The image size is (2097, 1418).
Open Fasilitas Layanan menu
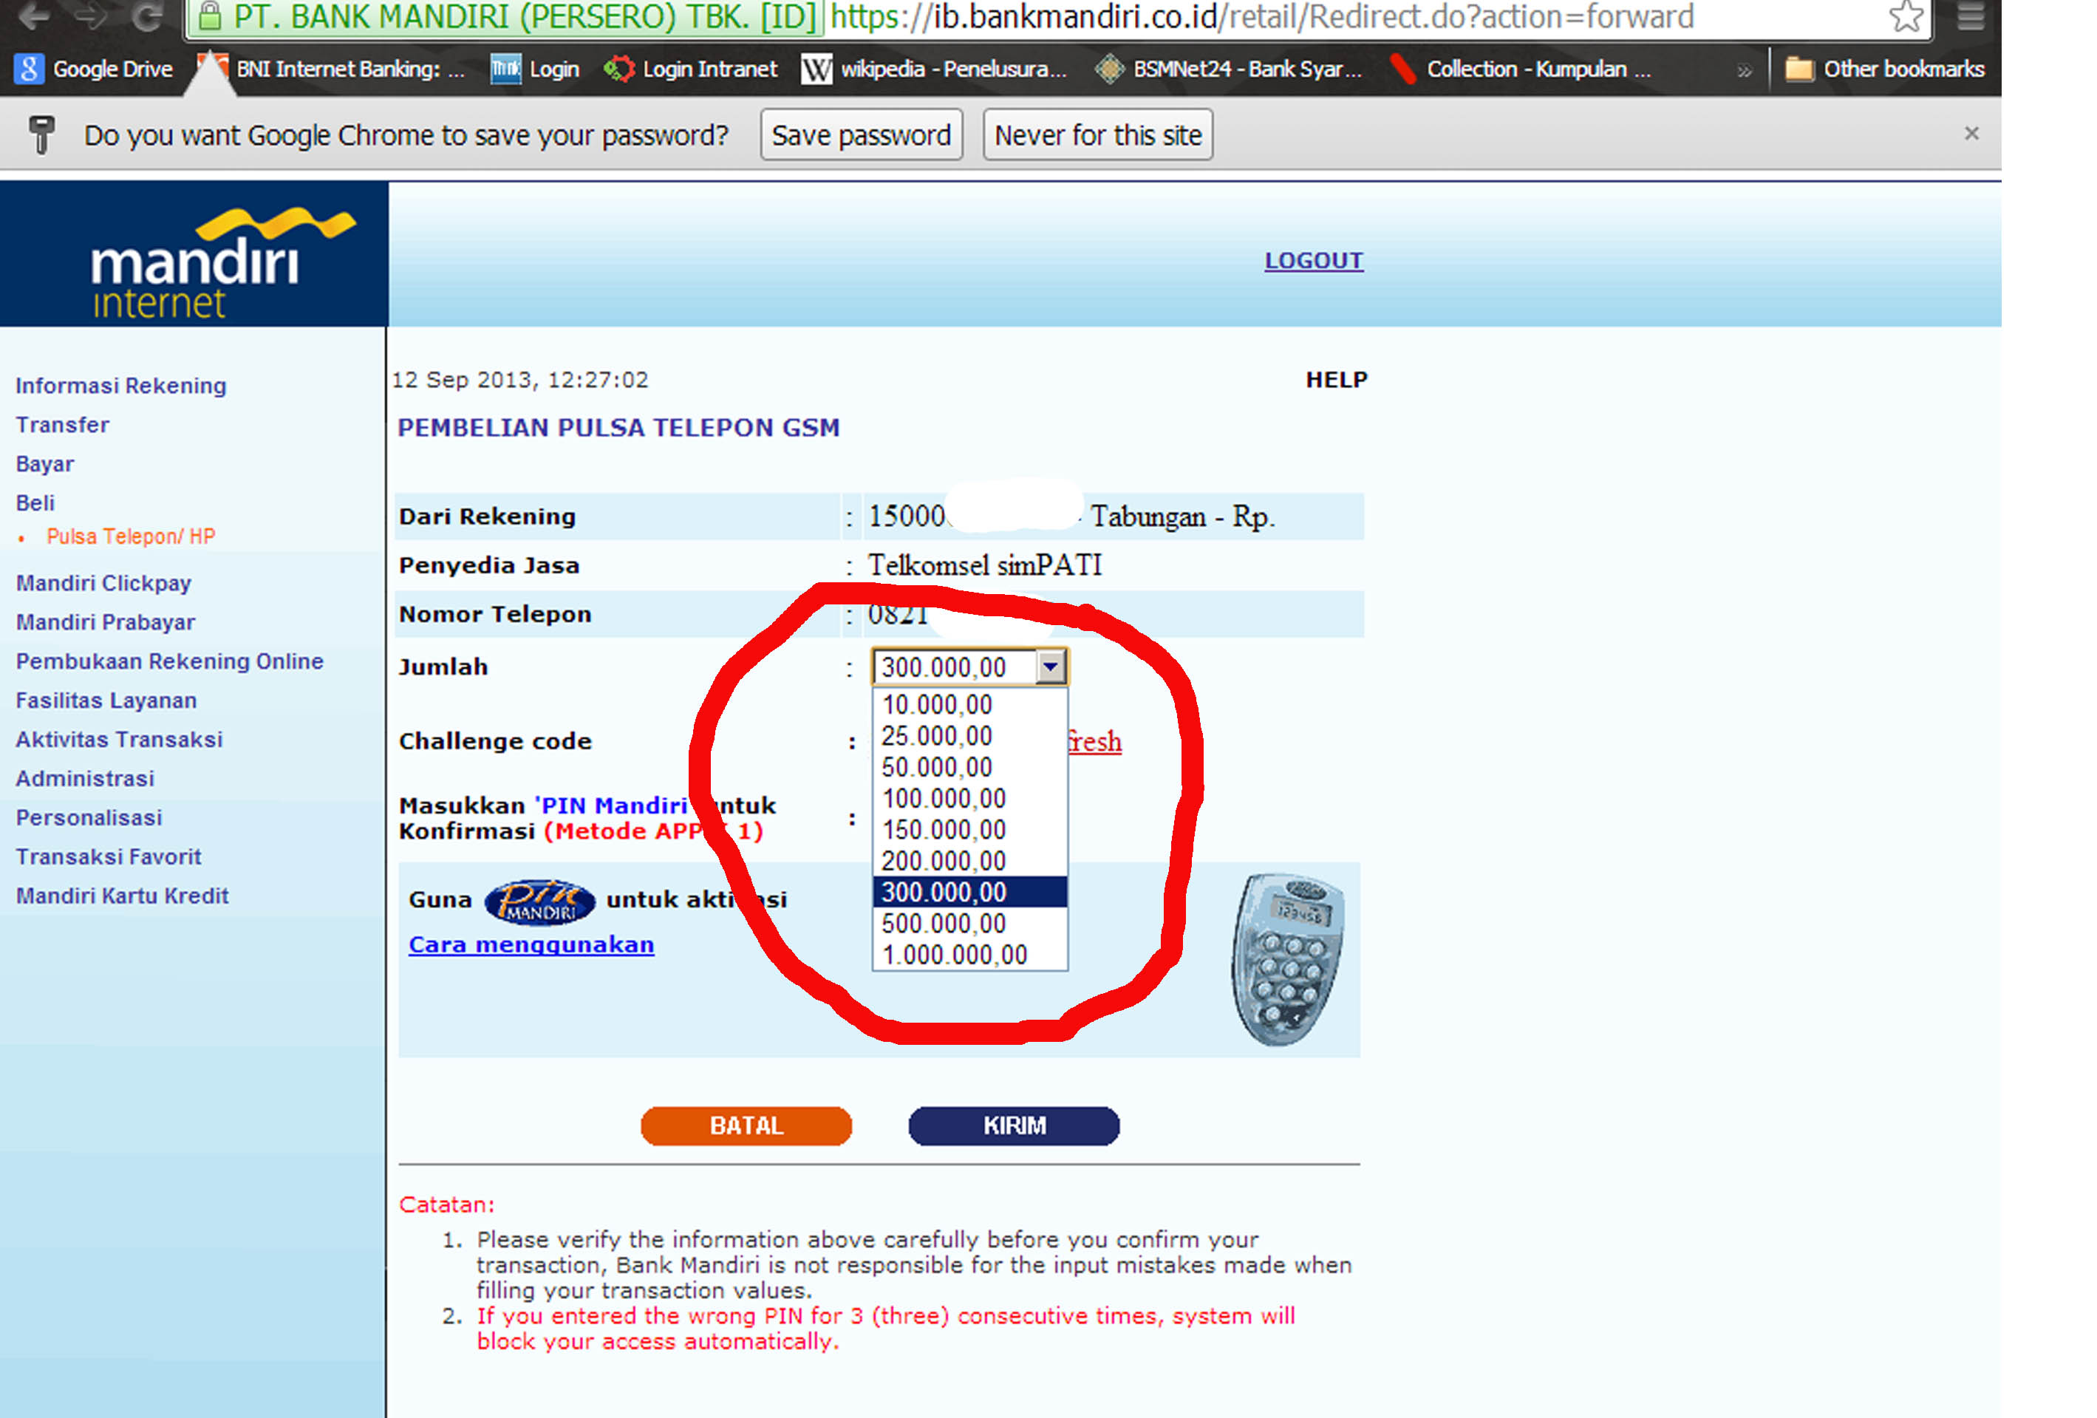click(x=106, y=701)
